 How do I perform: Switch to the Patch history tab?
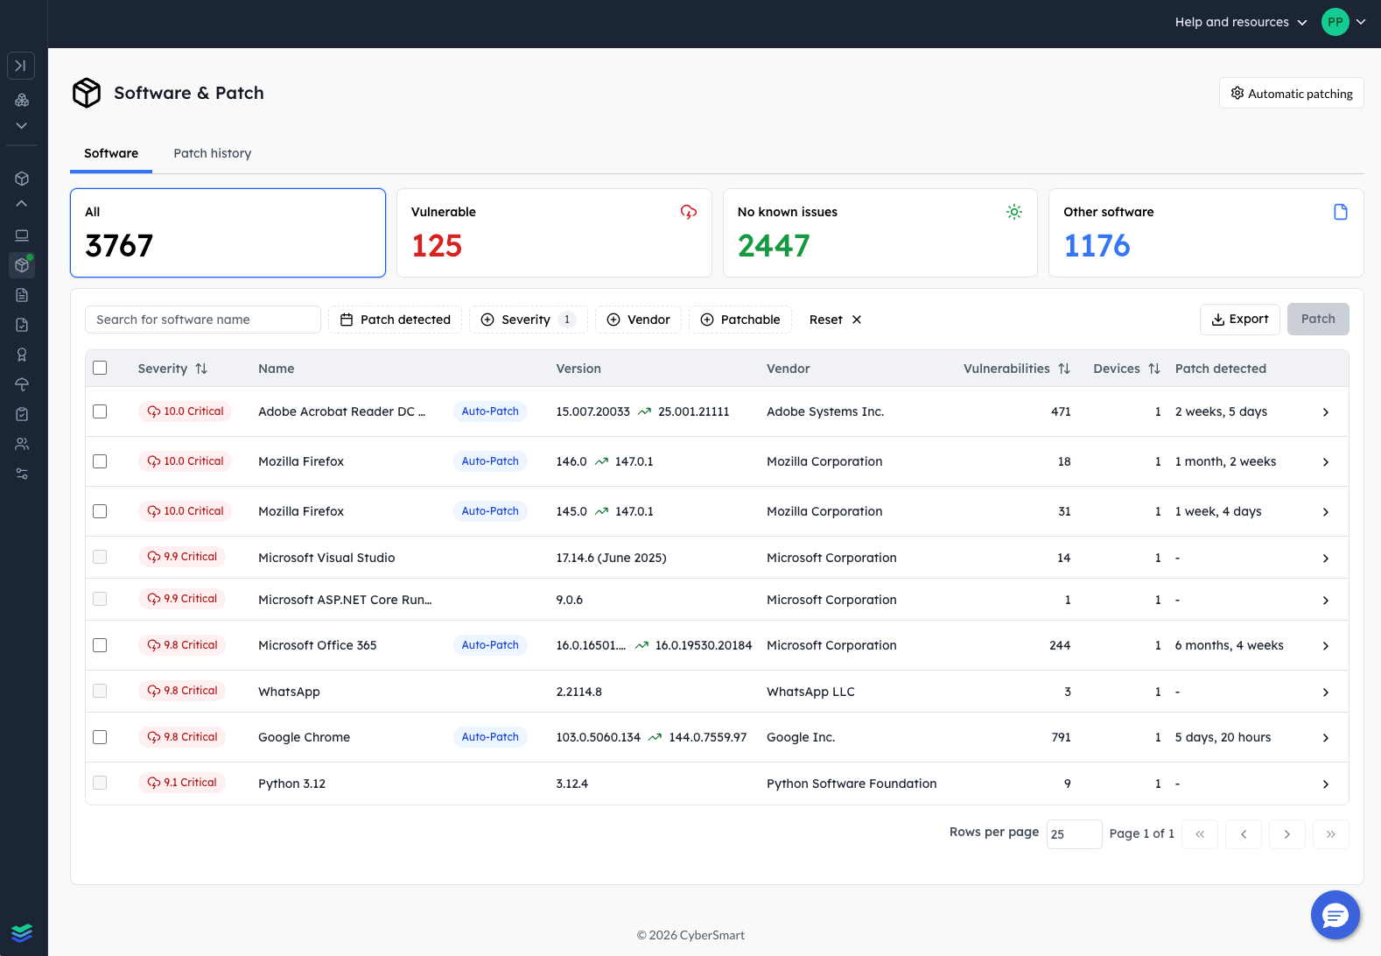click(x=212, y=153)
